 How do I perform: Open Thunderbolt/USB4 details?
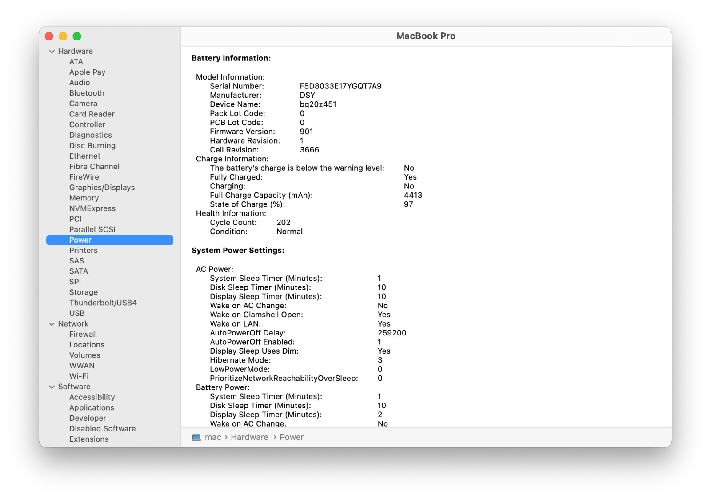[103, 303]
